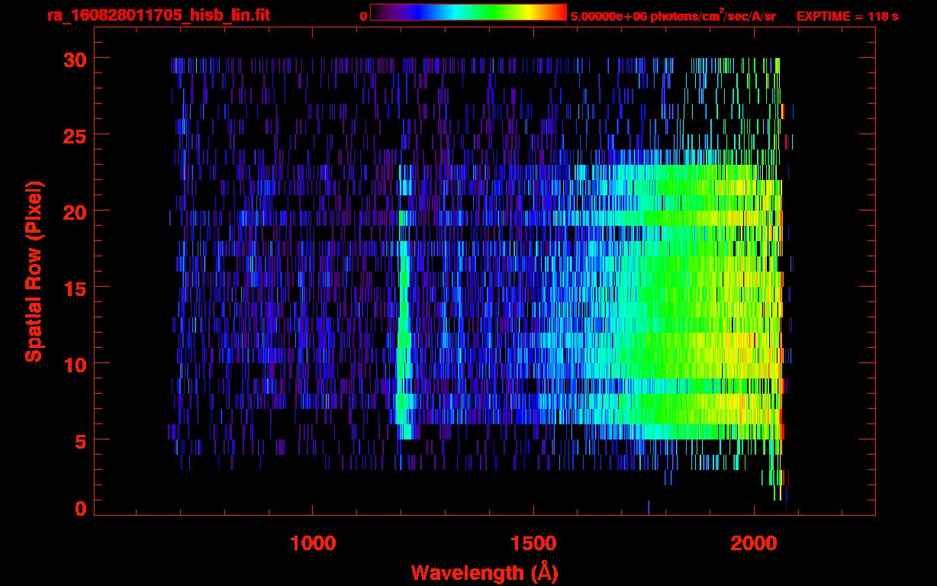Screen dimensions: 937x586
Task: Click the x-axis tick label 2000
Action: (x=753, y=543)
